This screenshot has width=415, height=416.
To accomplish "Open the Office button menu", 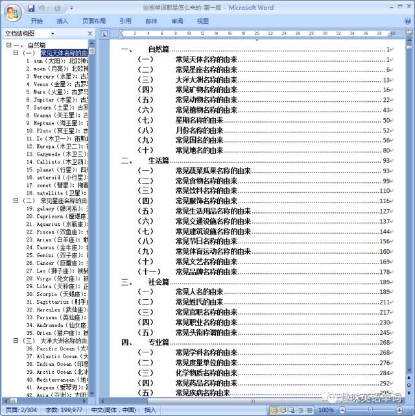I will 13,13.
